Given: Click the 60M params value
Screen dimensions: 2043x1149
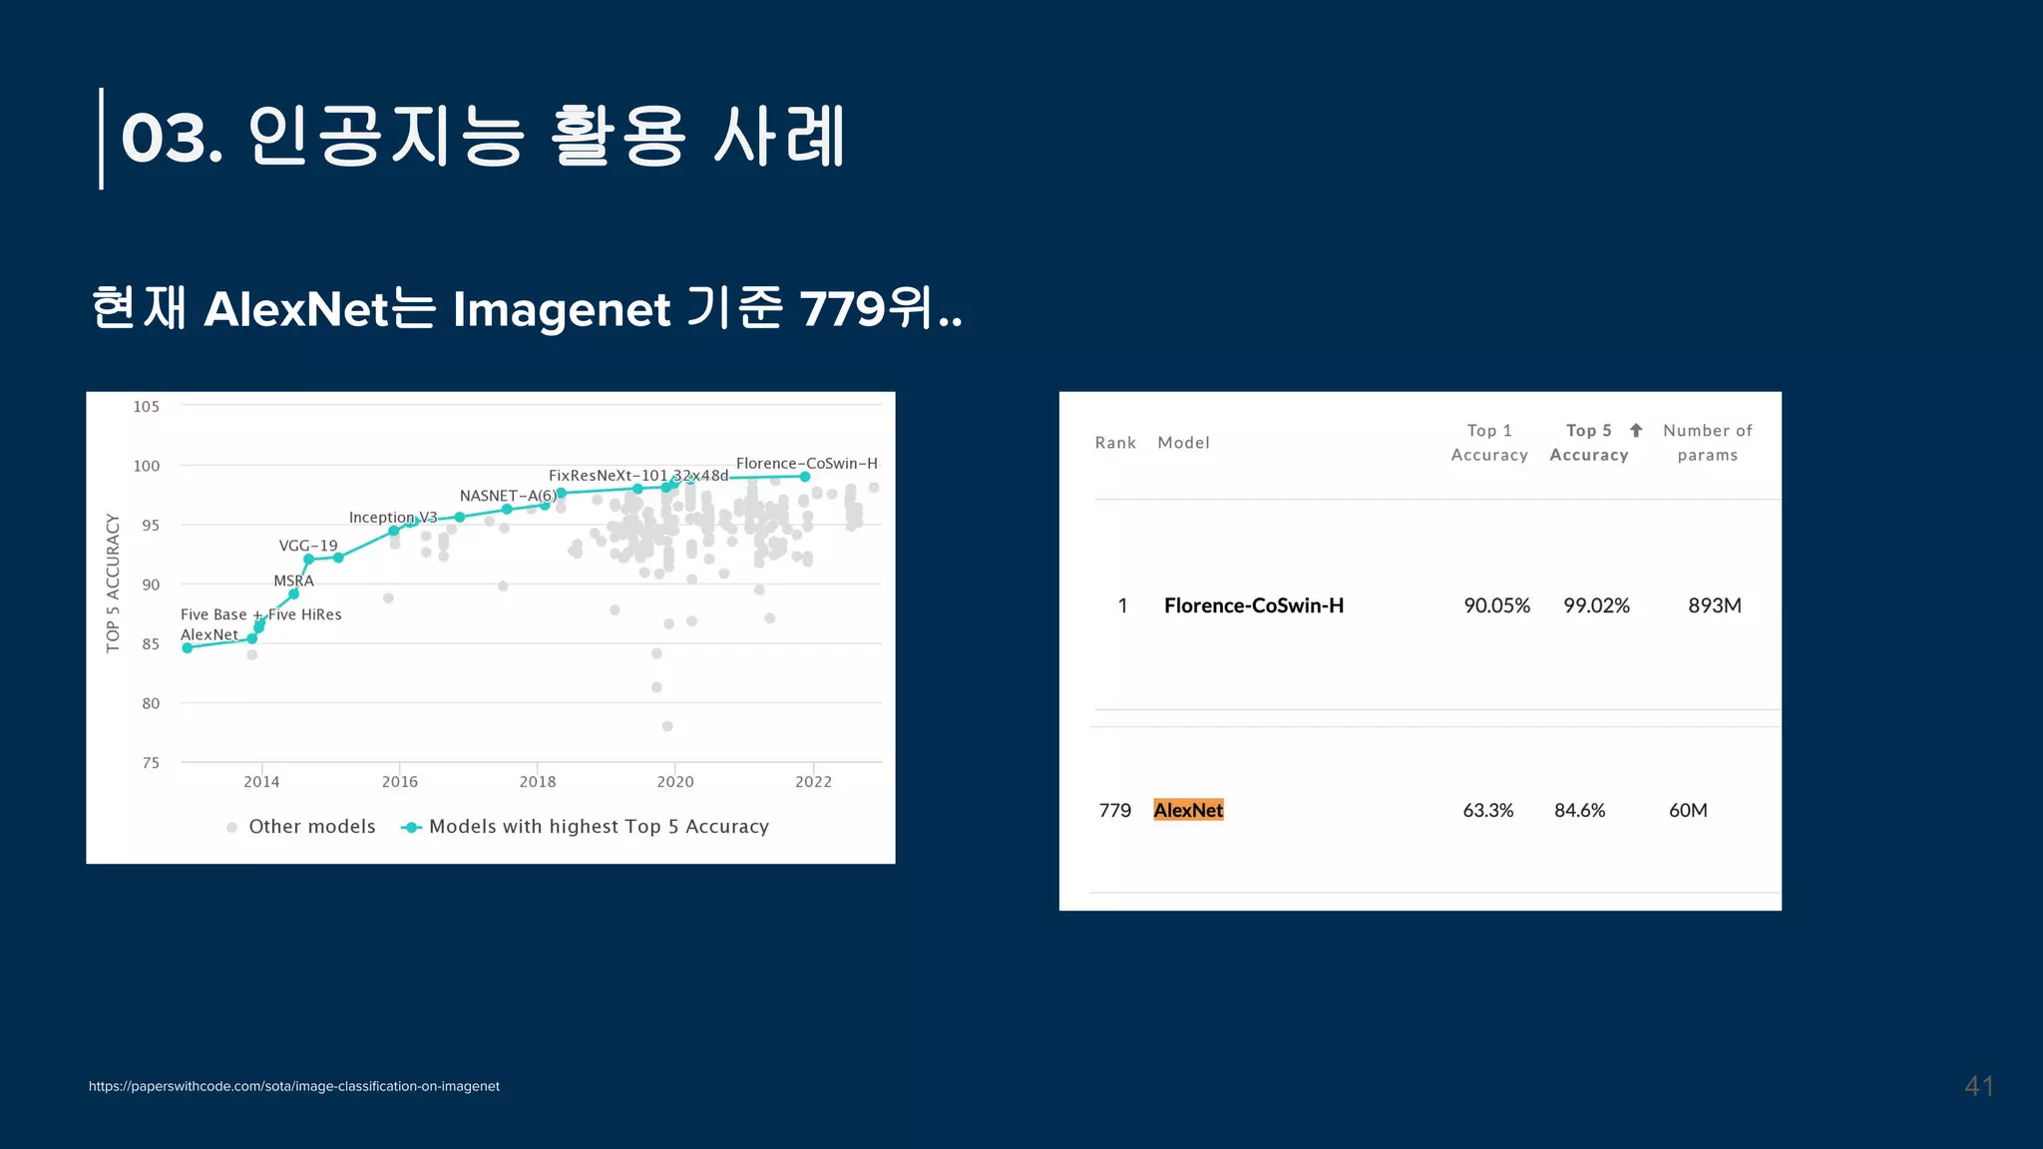Looking at the screenshot, I should pos(1688,811).
